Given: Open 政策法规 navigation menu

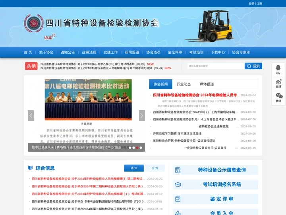Looking at the screenshot, I should tap(89, 52).
